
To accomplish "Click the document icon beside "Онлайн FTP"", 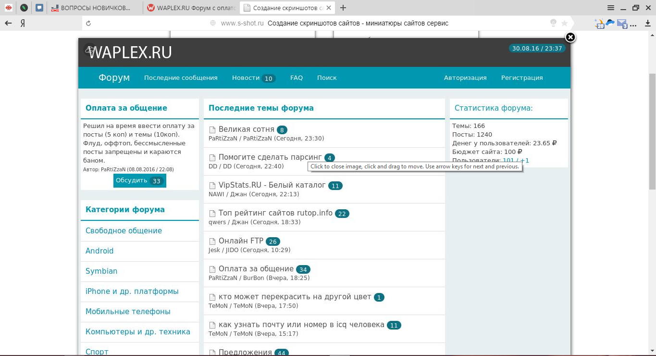I will [x=212, y=242].
